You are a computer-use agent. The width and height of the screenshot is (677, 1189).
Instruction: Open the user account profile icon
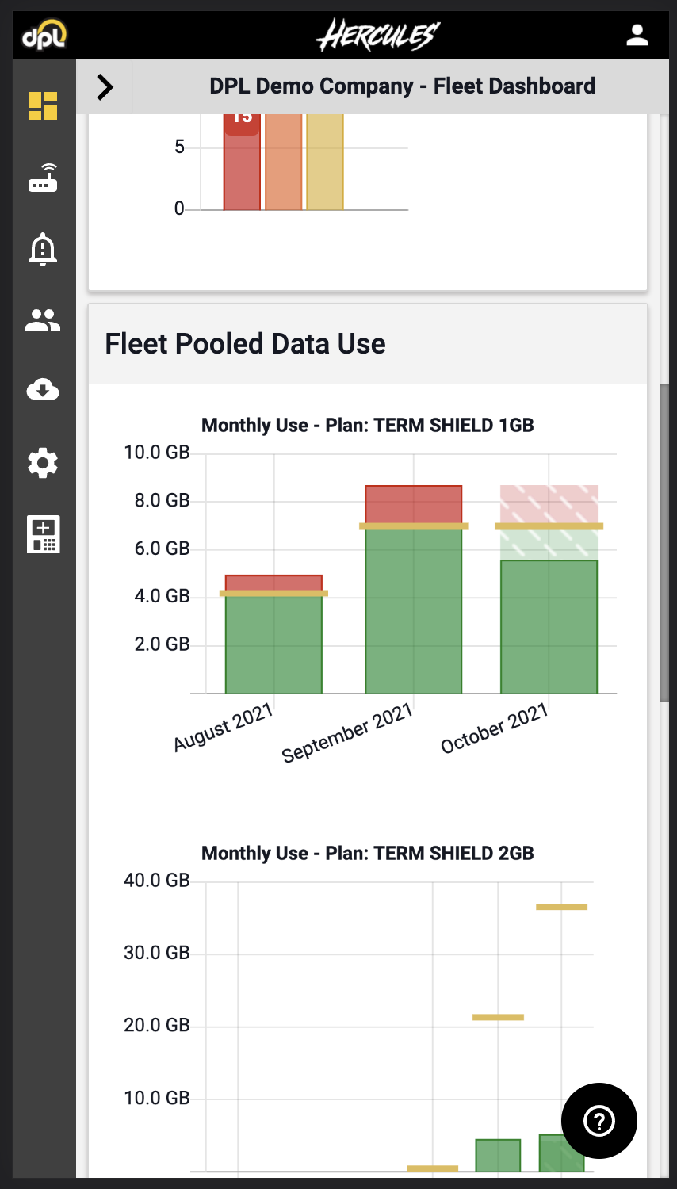point(637,35)
